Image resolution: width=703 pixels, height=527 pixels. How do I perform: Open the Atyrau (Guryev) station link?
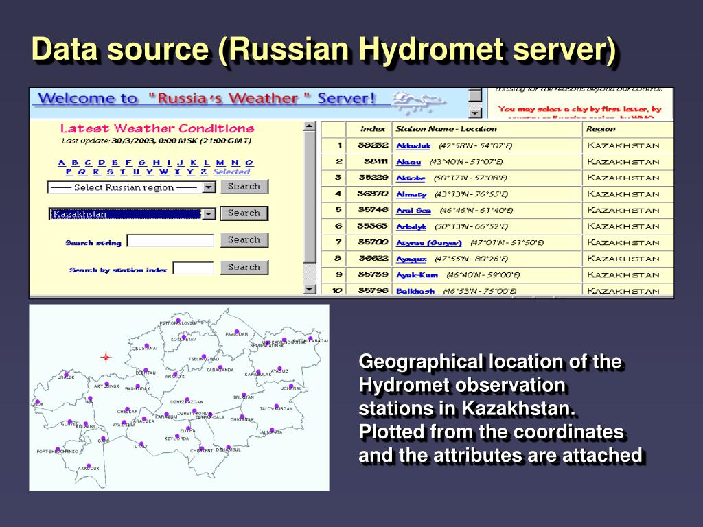tap(428, 242)
